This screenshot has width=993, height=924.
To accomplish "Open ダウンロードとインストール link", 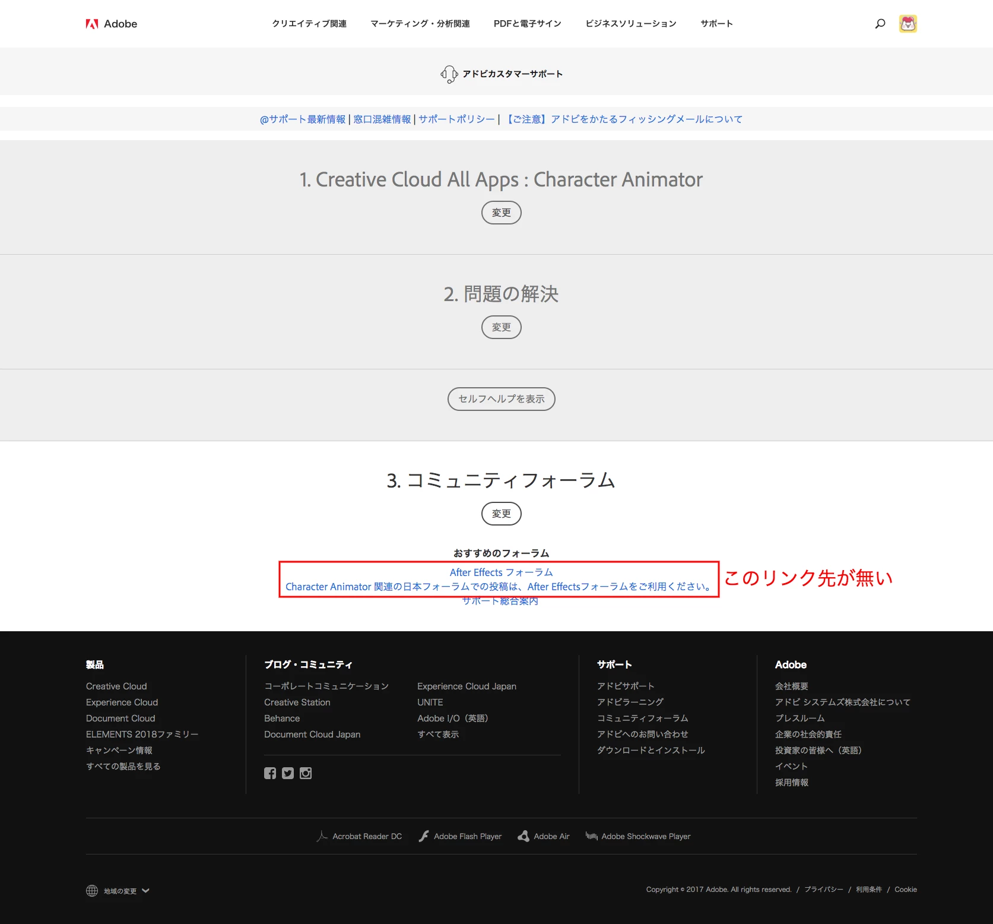I will pyautogui.click(x=651, y=751).
